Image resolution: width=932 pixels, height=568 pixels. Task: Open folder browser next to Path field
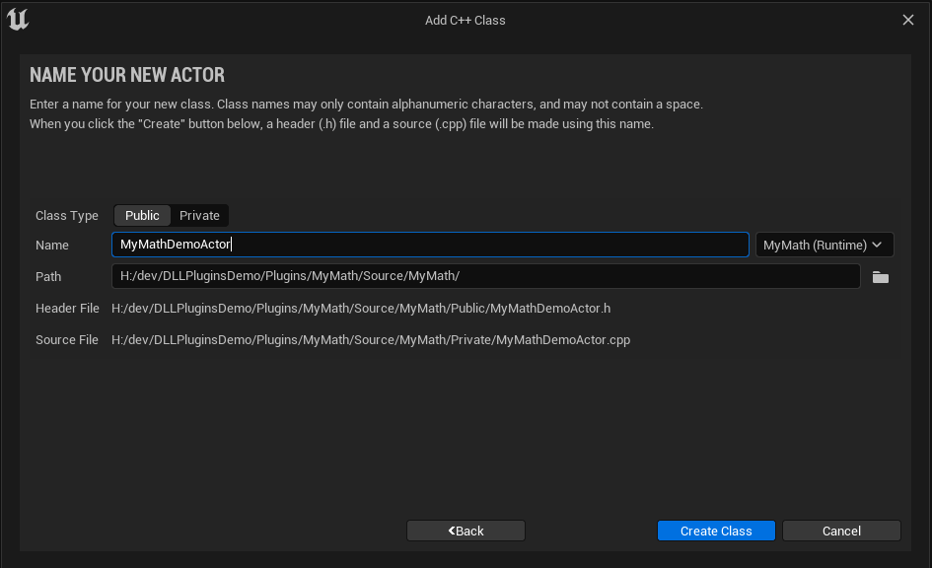pyautogui.click(x=881, y=277)
